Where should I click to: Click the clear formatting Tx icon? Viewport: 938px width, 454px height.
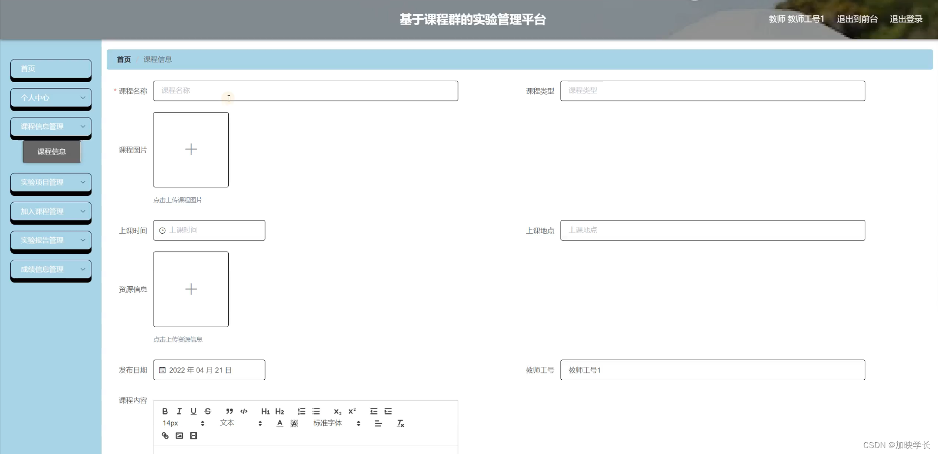coord(400,423)
